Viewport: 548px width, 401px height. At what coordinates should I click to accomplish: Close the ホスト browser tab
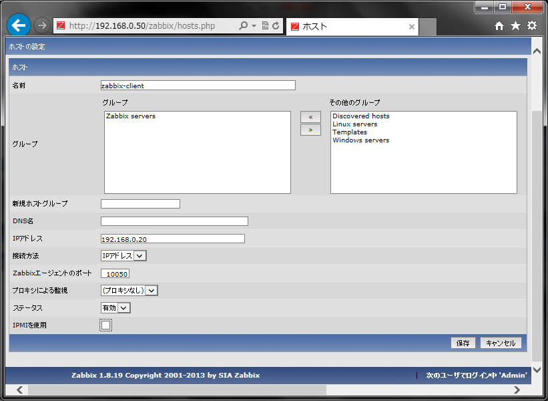412,27
